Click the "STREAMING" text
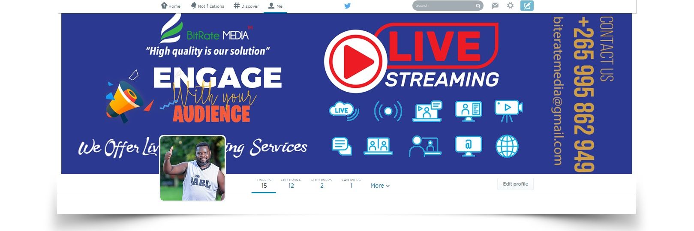 click(442, 80)
